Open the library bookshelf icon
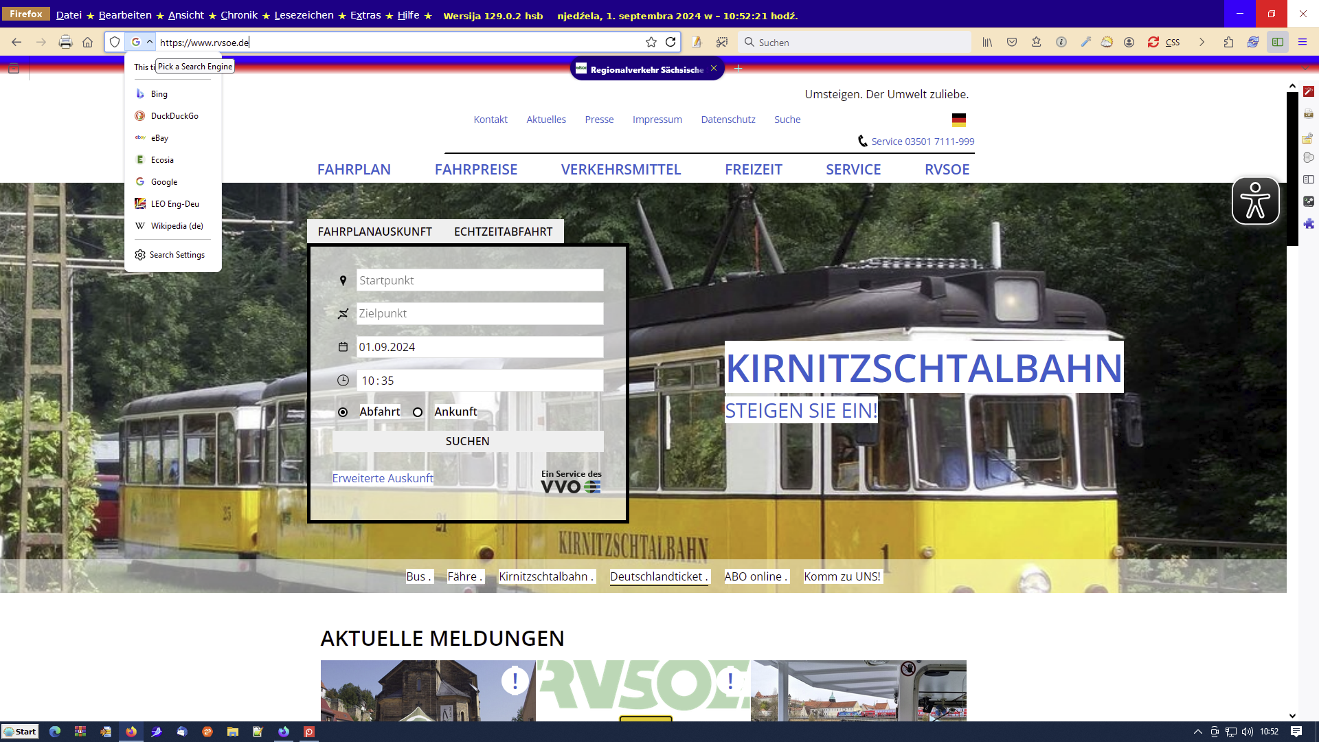The width and height of the screenshot is (1319, 742). click(987, 42)
